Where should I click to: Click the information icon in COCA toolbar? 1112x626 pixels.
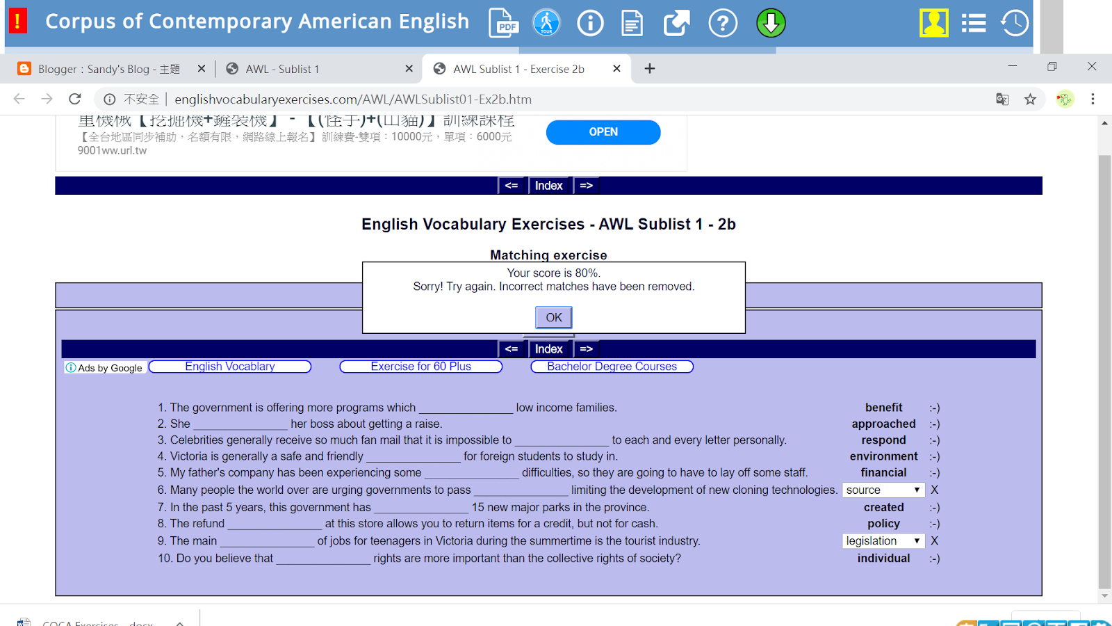tap(590, 23)
